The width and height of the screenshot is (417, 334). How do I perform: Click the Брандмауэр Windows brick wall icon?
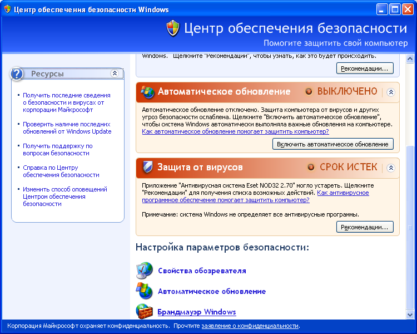[144, 311]
